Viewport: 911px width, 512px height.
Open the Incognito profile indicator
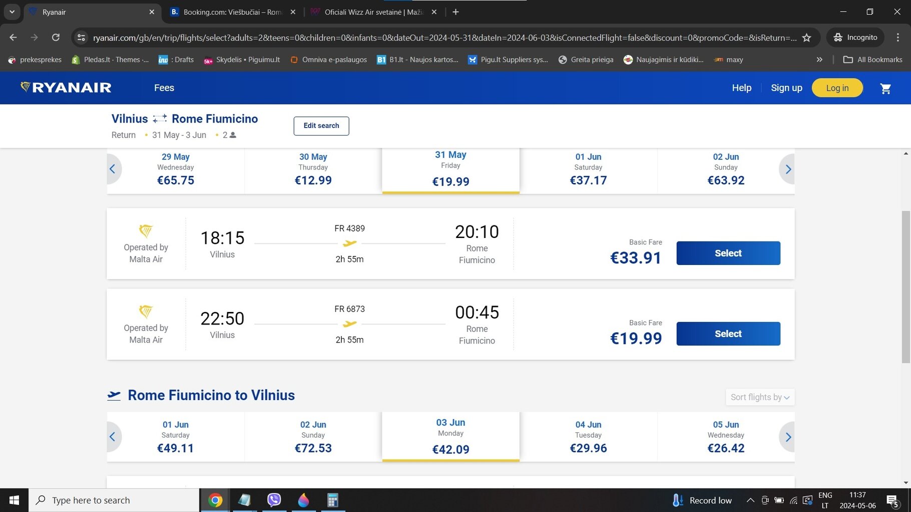(855, 37)
